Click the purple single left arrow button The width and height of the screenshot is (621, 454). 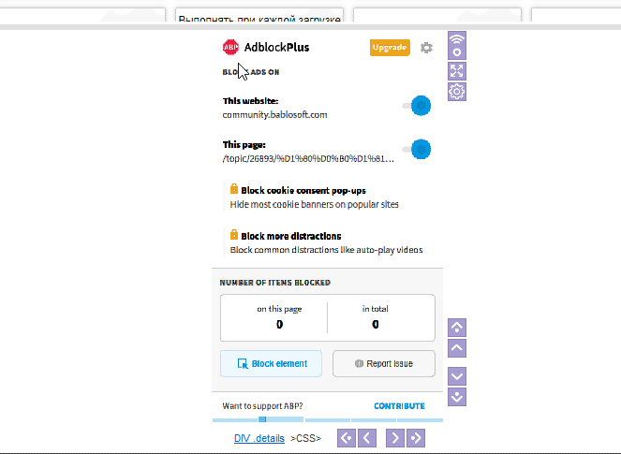pyautogui.click(x=368, y=437)
